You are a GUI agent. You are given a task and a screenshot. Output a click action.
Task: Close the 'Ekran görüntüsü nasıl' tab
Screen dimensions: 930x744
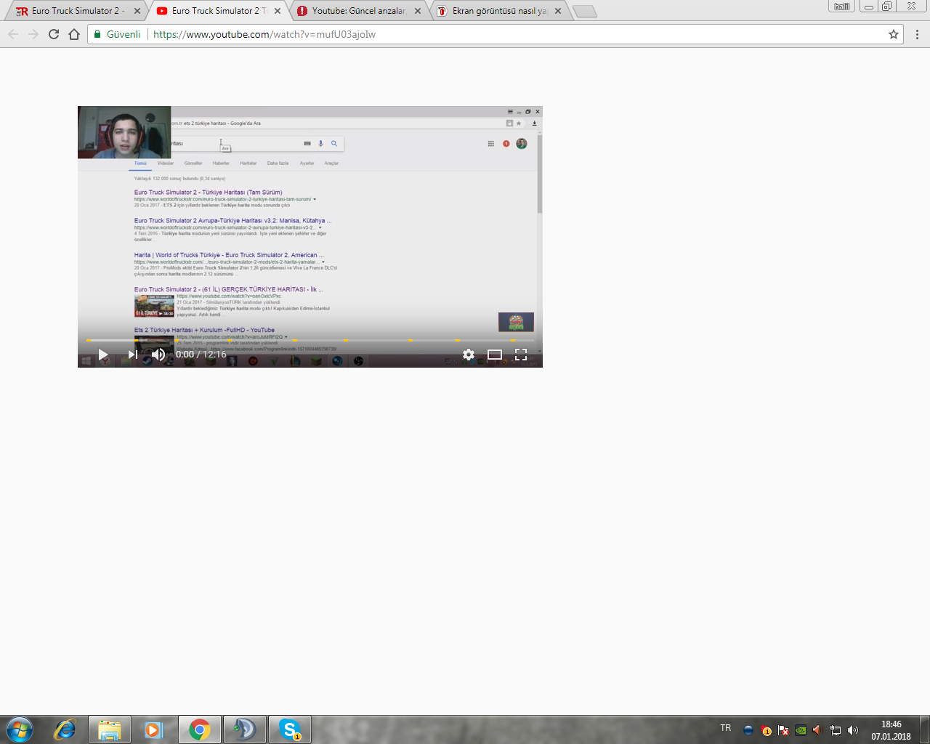click(558, 11)
